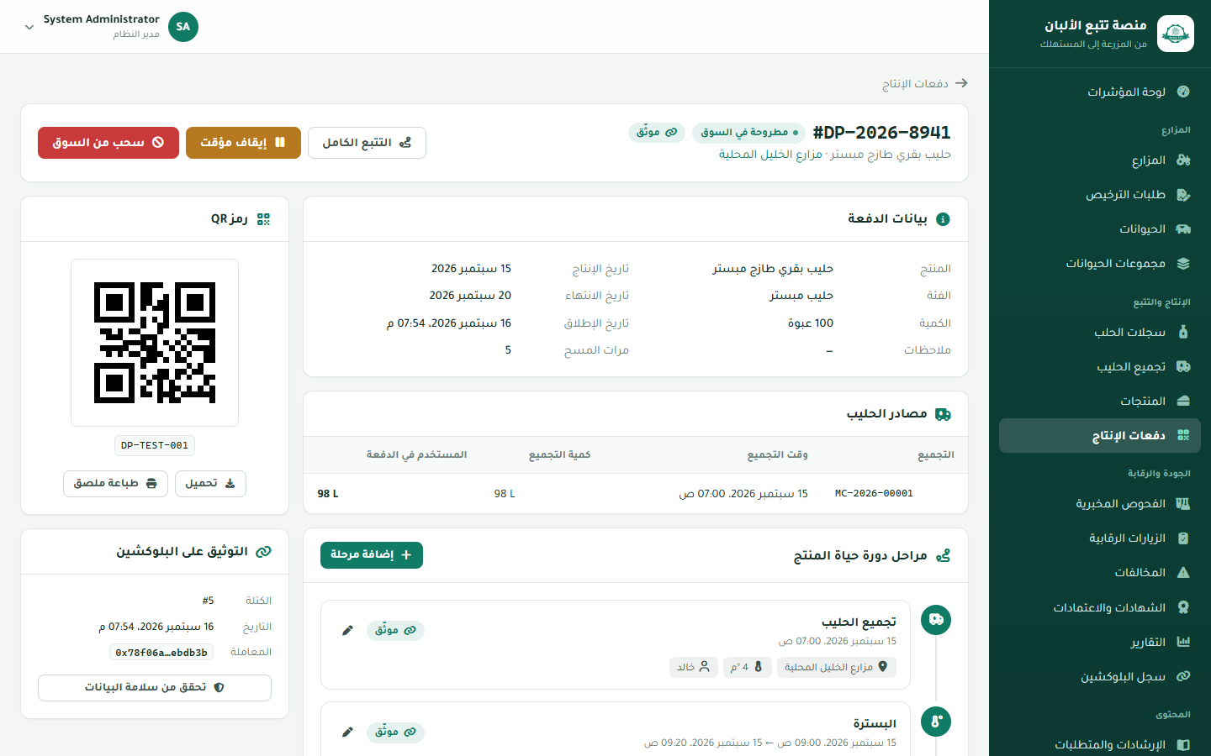The width and height of the screenshot is (1211, 756).
Task: Open سجلات الحلب sidebar item
Action: [x=1099, y=333]
